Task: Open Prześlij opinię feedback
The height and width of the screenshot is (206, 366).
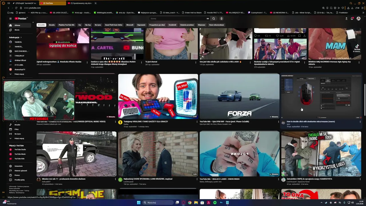Action: point(19,180)
